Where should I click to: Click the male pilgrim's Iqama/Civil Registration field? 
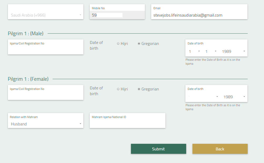[x=45, y=49]
